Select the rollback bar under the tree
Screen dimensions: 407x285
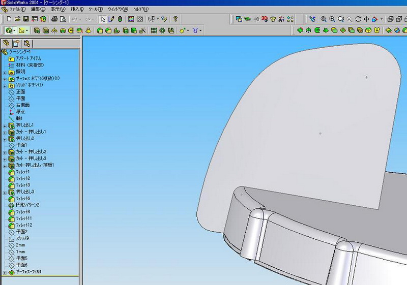(40, 276)
